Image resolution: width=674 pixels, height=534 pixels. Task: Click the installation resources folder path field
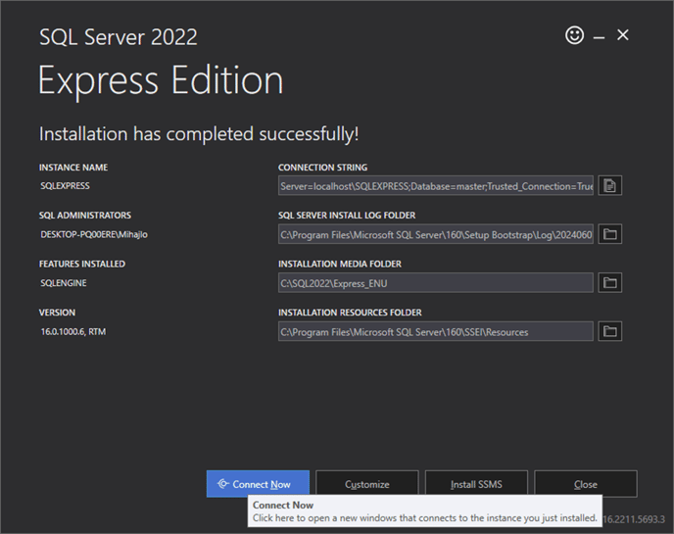pos(436,331)
